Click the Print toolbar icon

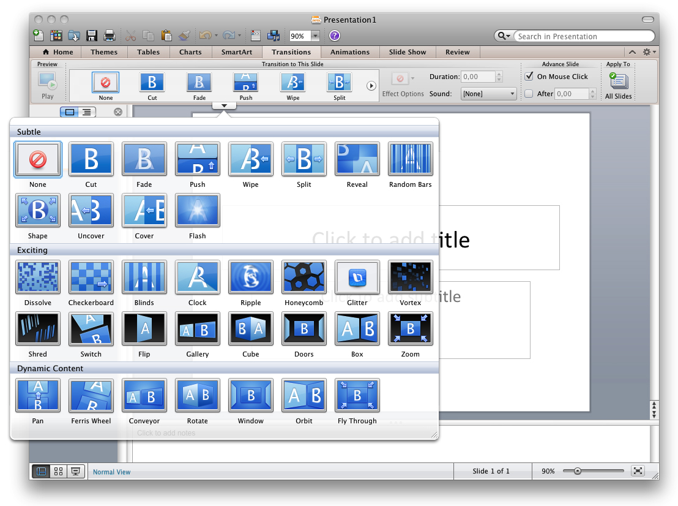[110, 36]
